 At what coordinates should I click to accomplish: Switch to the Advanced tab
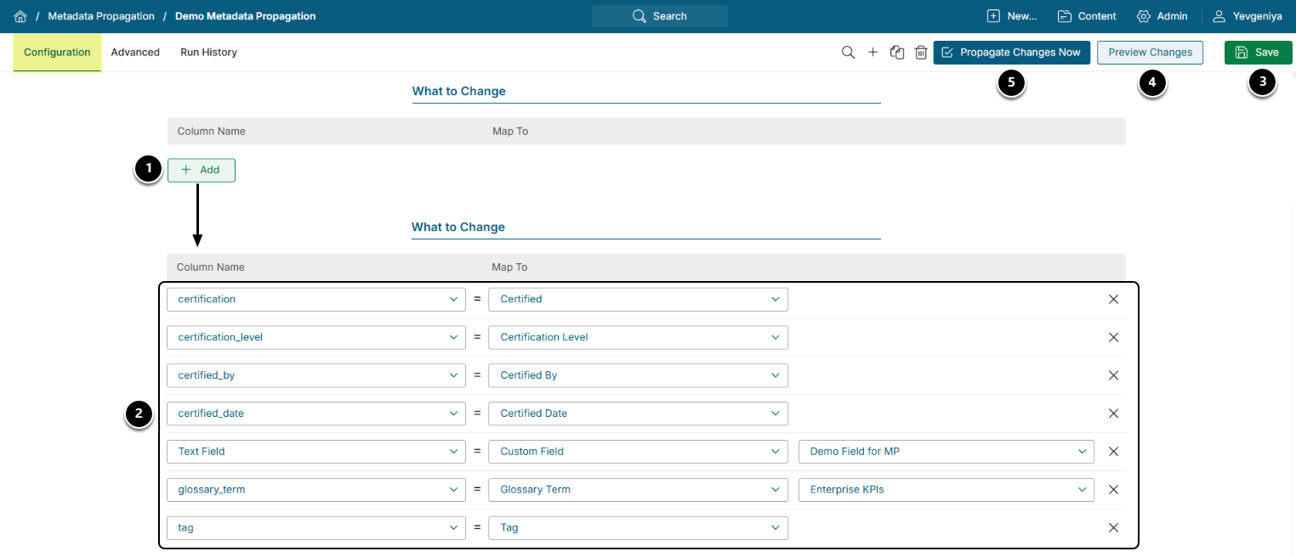(135, 53)
